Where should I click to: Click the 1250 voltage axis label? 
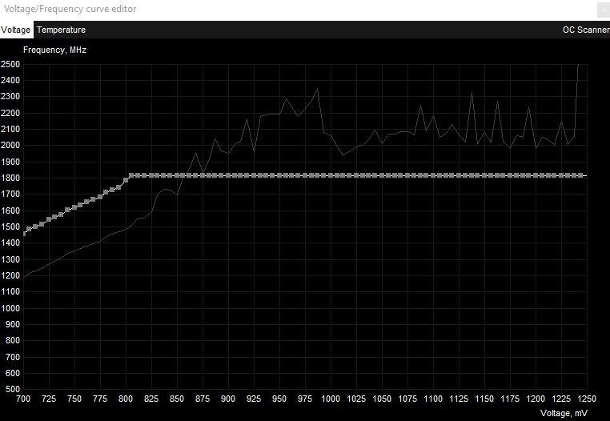587,399
